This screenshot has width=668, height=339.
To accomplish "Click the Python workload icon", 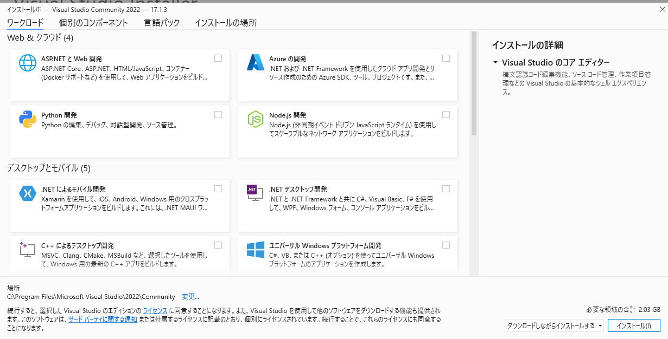I will click(28, 119).
